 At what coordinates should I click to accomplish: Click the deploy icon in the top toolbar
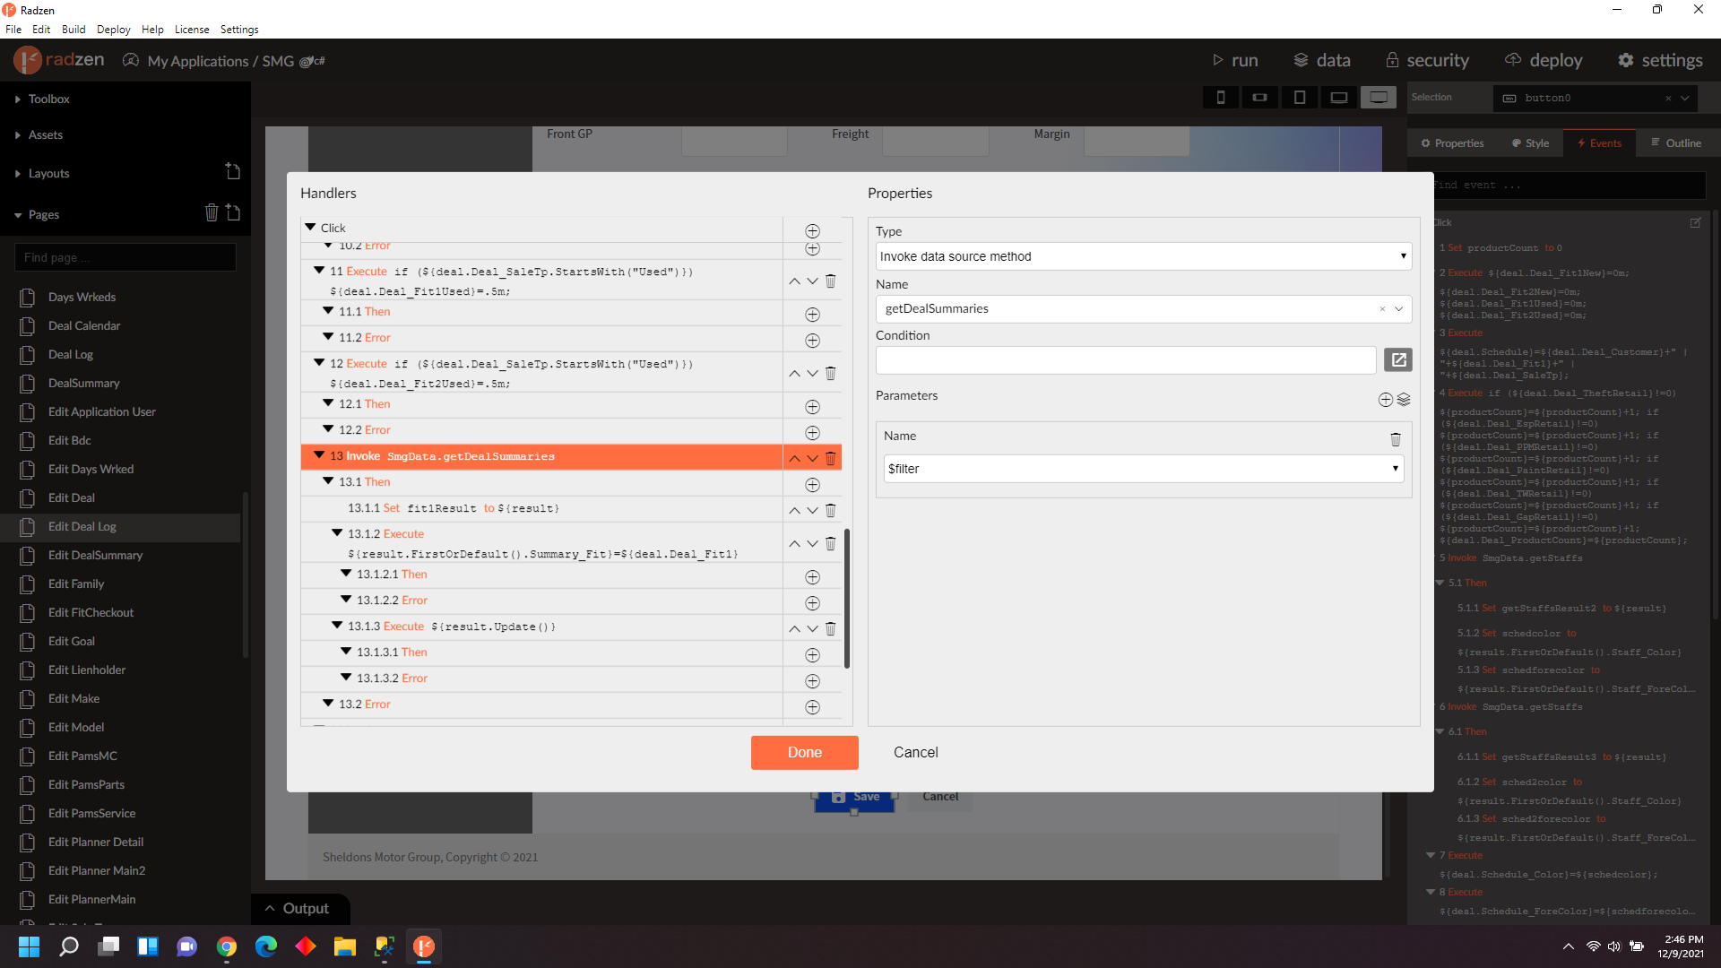point(1513,60)
